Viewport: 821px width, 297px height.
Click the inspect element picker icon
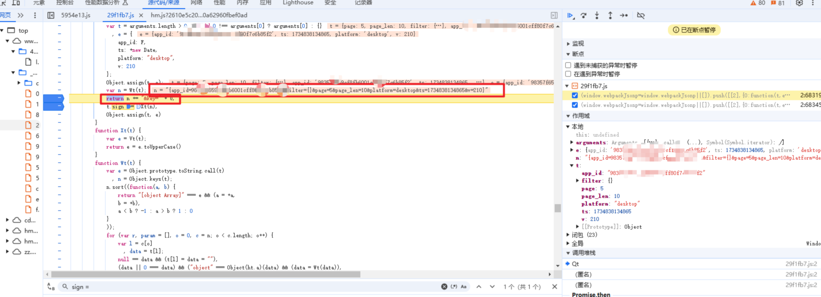[x=2, y=2]
